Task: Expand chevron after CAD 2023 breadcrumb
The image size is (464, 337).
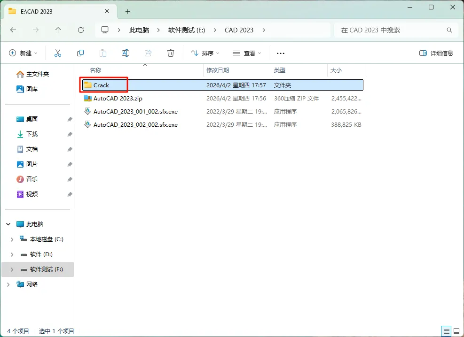Action: point(264,30)
